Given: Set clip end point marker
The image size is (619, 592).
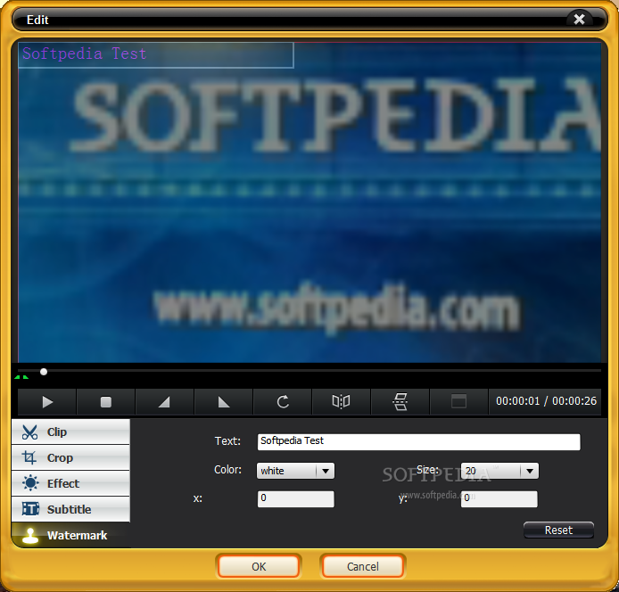Looking at the screenshot, I should pos(224,402).
